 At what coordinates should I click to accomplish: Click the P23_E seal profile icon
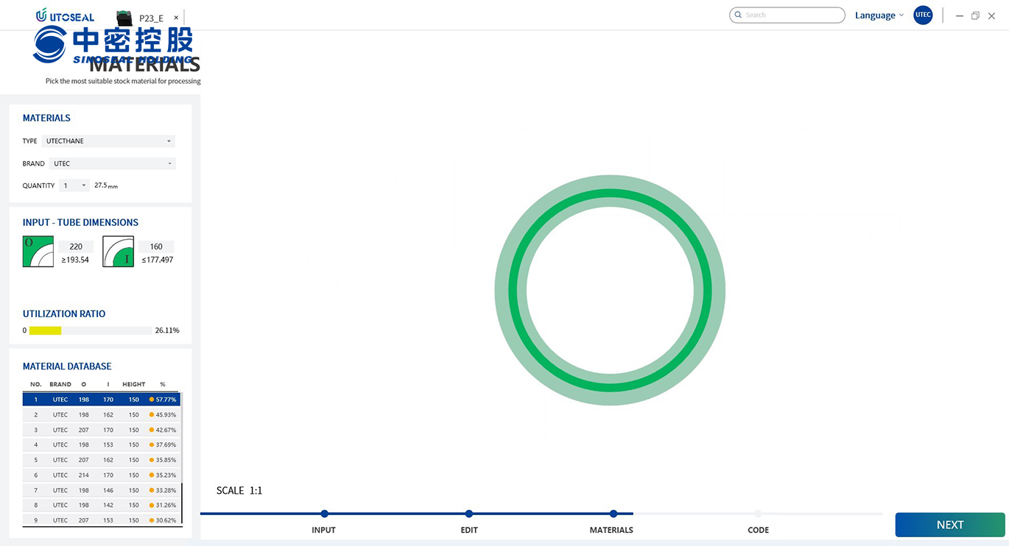[x=124, y=18]
